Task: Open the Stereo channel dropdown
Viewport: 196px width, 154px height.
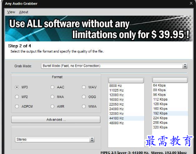Action: pos(55,140)
